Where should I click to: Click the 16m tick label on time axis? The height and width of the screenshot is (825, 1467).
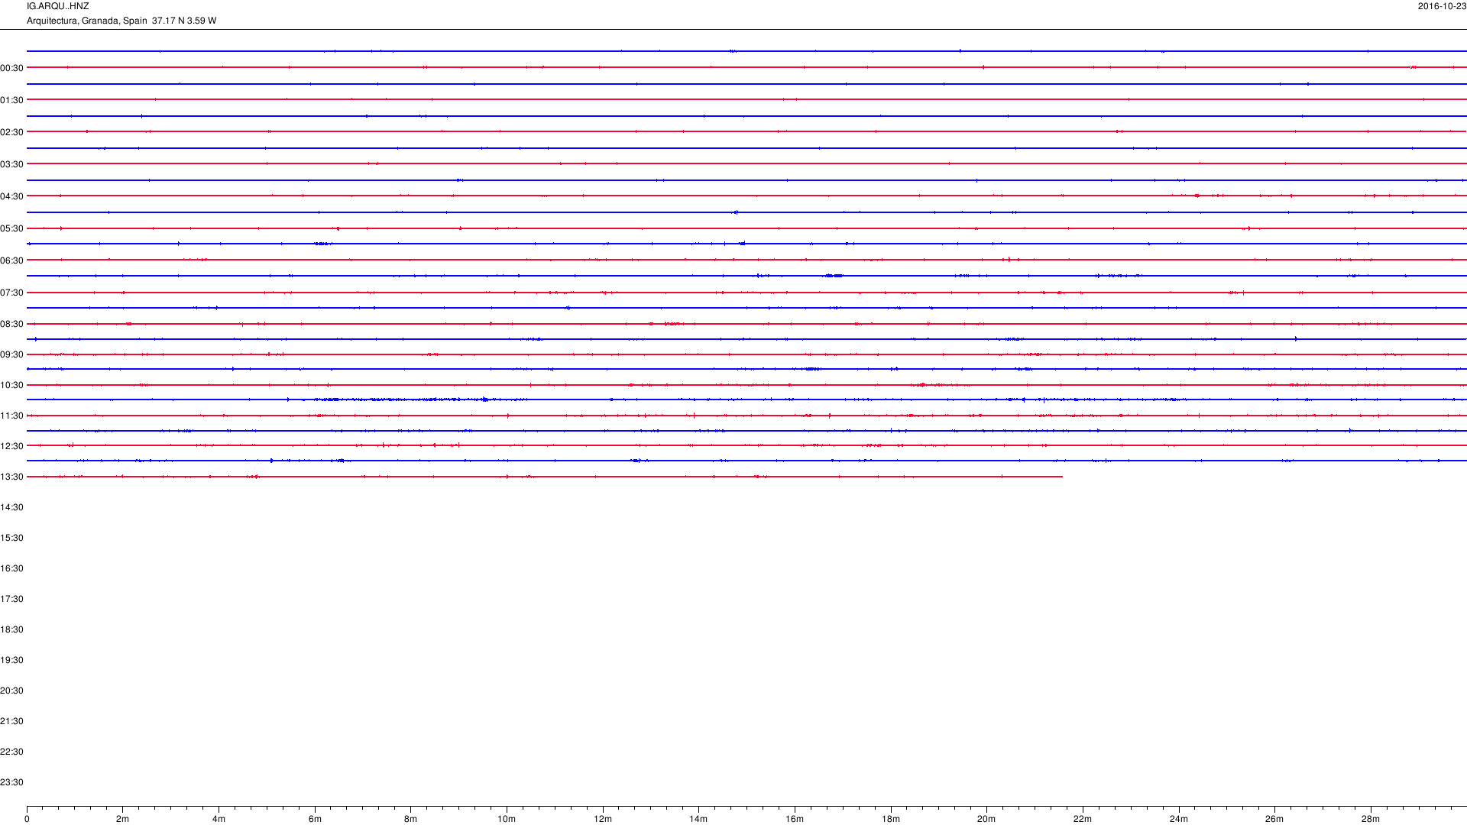click(x=795, y=819)
